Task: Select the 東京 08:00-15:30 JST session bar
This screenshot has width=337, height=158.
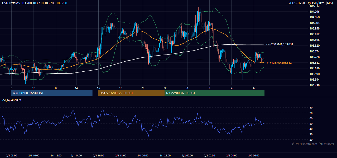Action: click(x=52, y=93)
